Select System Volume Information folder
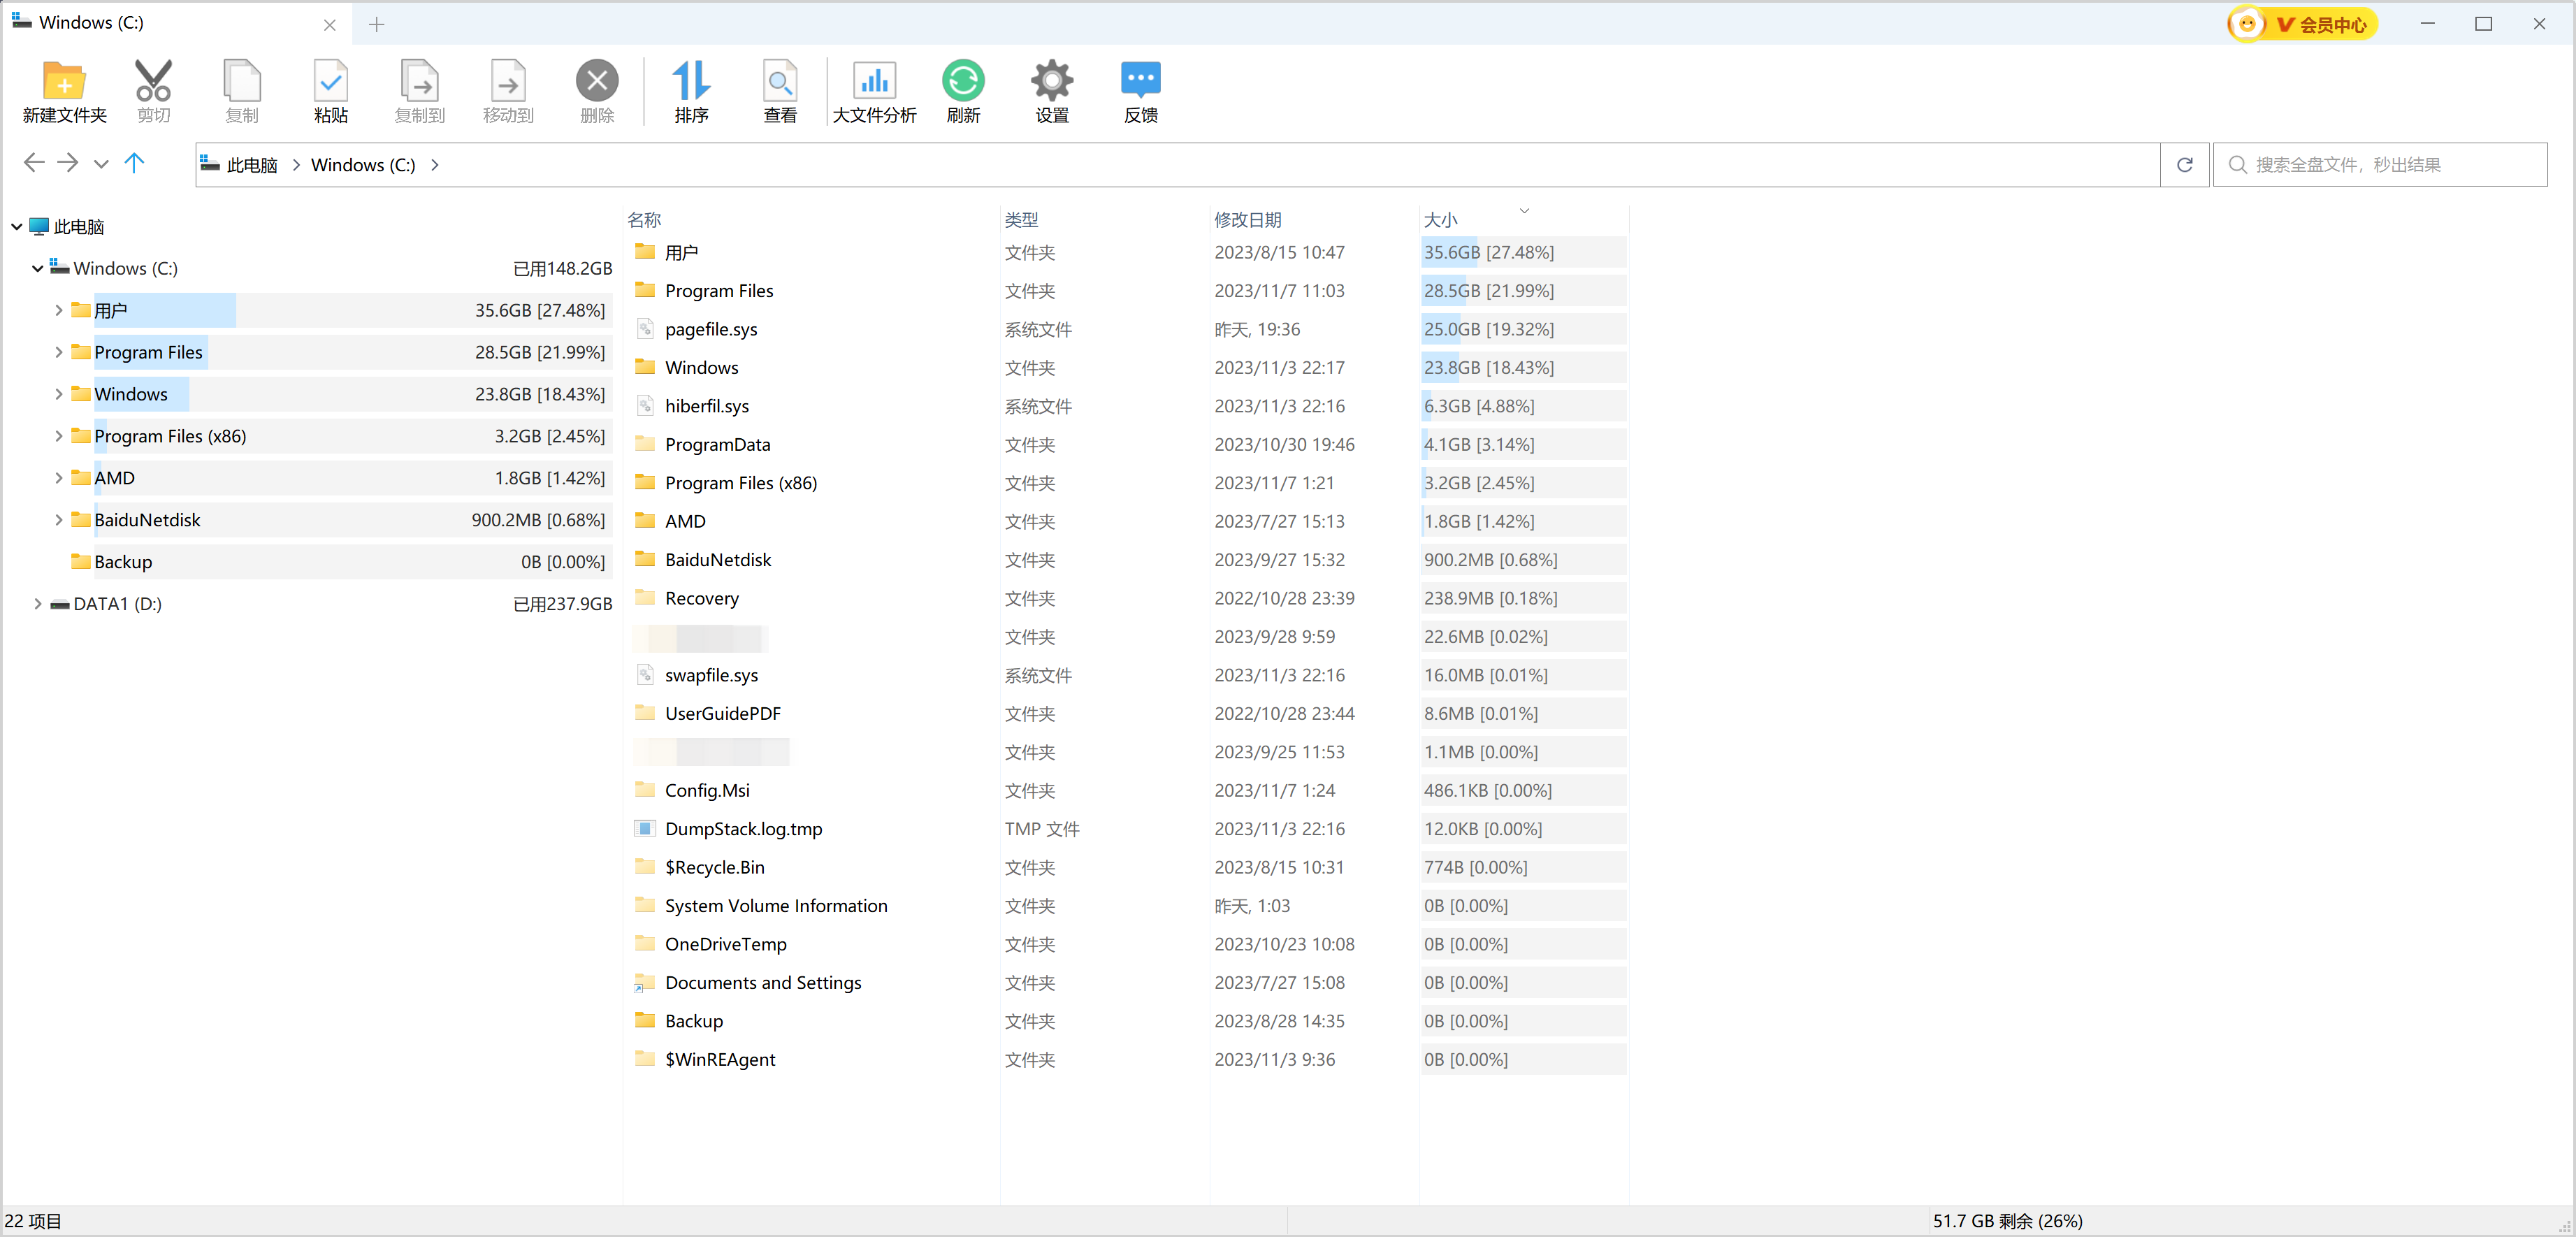 [x=776, y=906]
